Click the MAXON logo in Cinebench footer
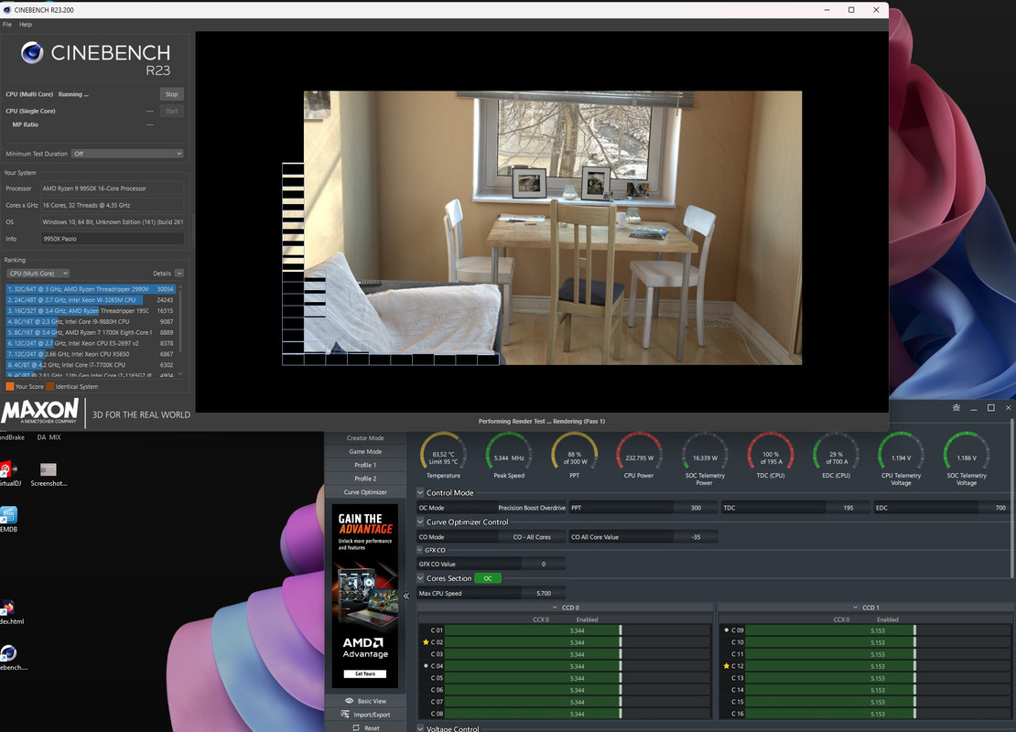The width and height of the screenshot is (1016, 732). coord(40,412)
